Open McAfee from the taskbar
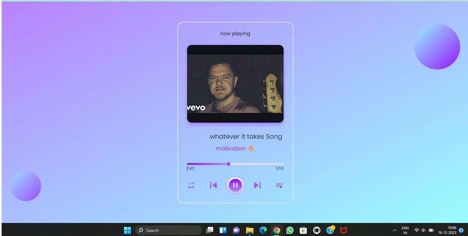Viewport: 468px width, 236px height. point(343,230)
